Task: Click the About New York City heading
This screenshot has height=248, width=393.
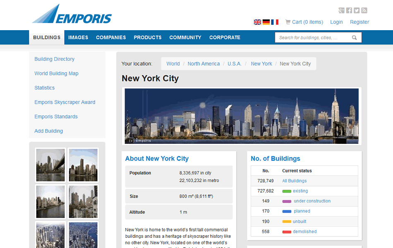Action: click(x=157, y=159)
